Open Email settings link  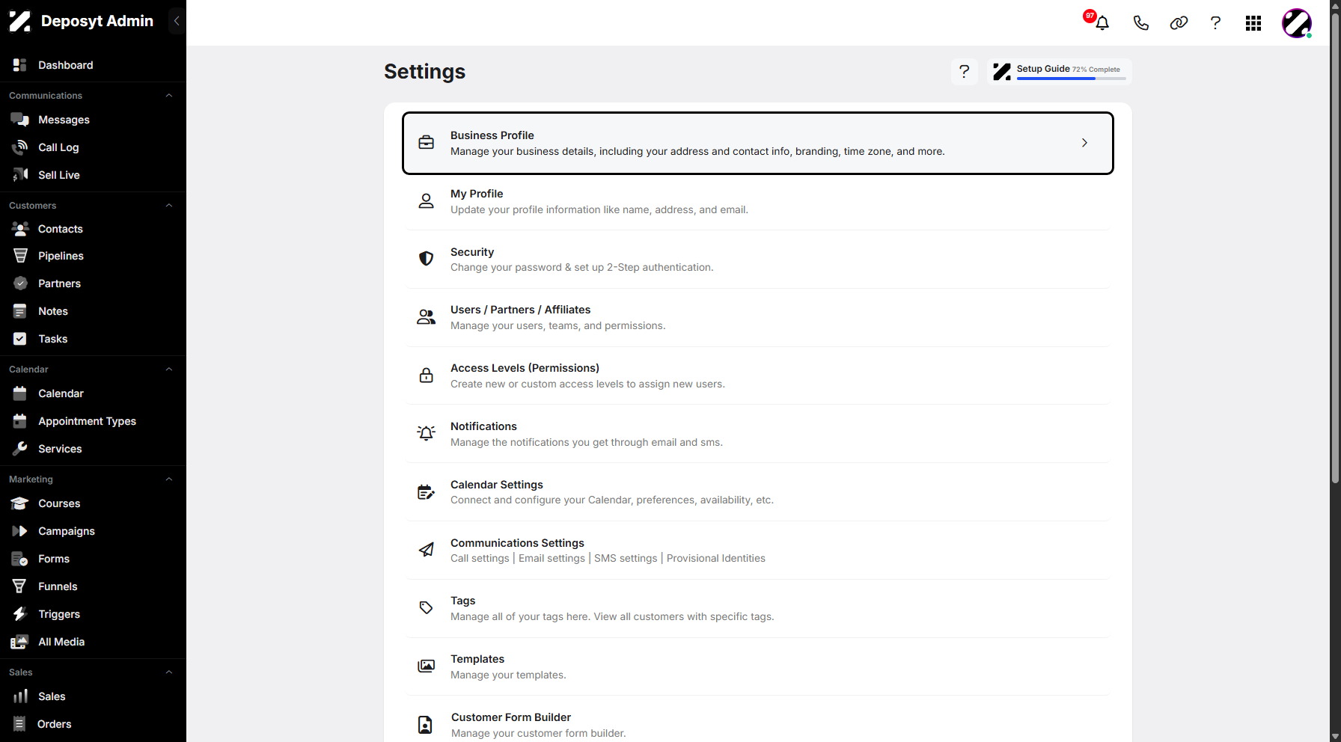[x=552, y=559]
